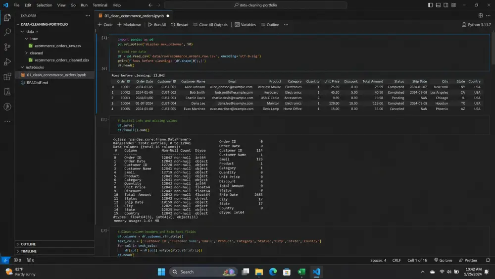Open Windows Start menu
The height and width of the screenshot is (279, 495).
pyautogui.click(x=161, y=272)
